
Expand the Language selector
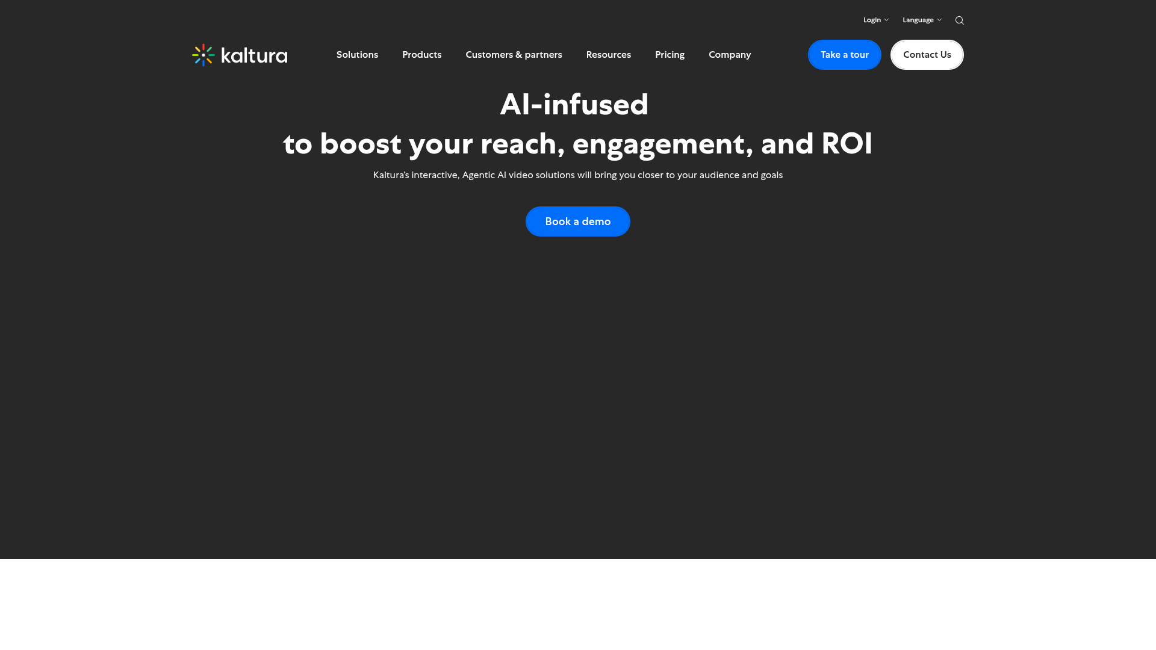921,20
